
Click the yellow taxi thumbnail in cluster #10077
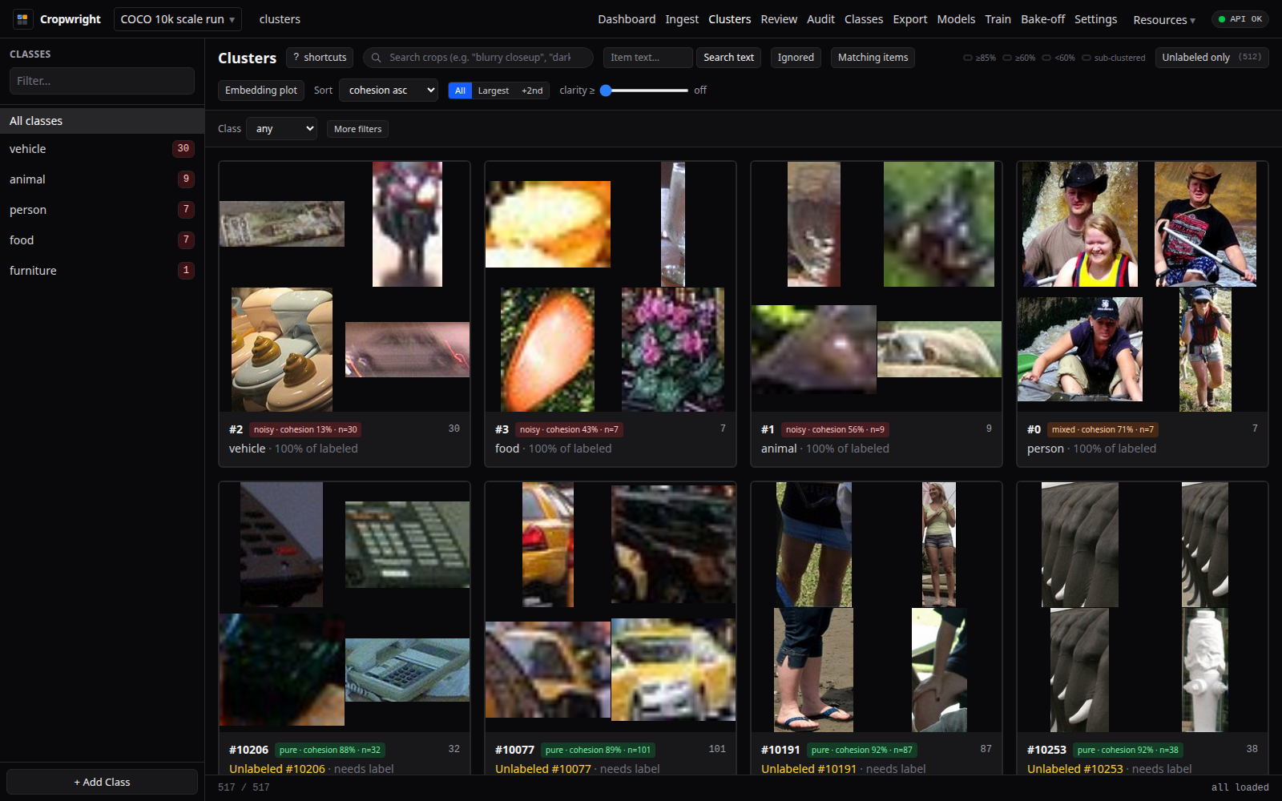point(673,670)
